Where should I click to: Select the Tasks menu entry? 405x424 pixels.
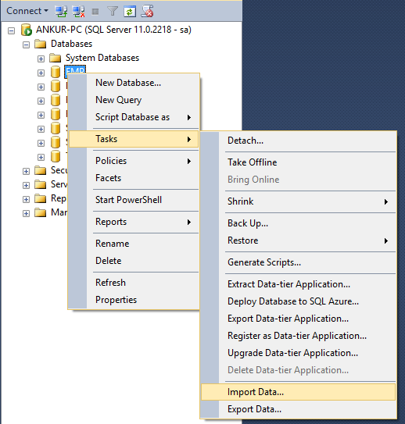[x=134, y=139]
